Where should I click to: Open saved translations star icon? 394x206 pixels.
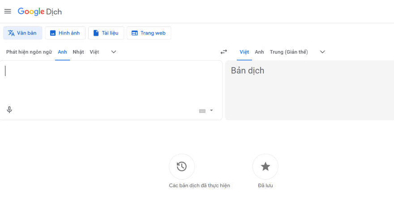[266, 166]
